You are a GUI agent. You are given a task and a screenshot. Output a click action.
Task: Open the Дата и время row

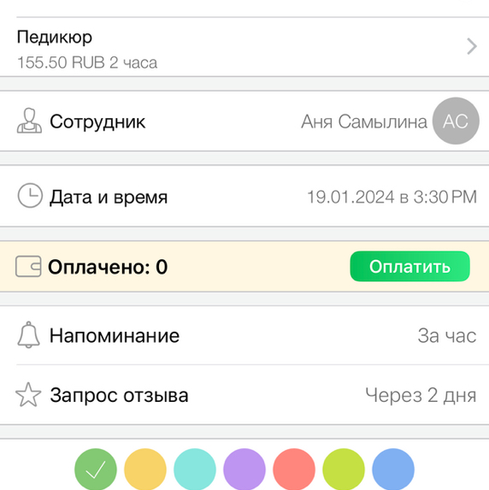tap(244, 196)
